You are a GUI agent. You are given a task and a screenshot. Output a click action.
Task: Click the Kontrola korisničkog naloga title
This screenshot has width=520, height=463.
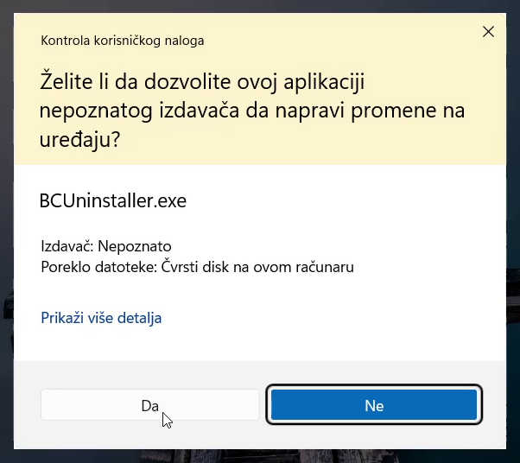(122, 40)
